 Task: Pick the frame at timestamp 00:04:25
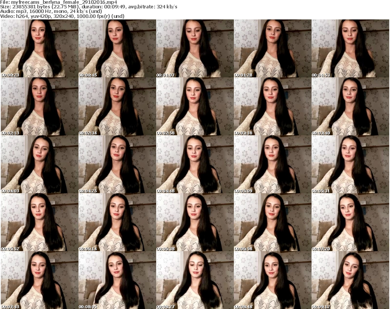117,164
